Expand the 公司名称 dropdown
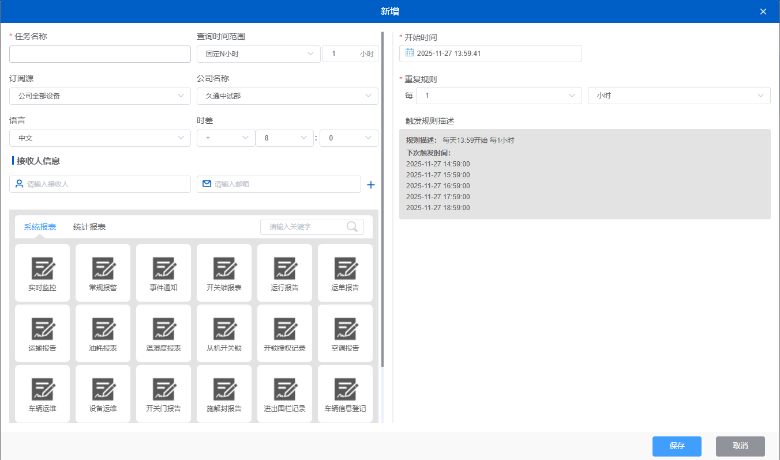Screen dimensions: 780x460 tap(287, 96)
